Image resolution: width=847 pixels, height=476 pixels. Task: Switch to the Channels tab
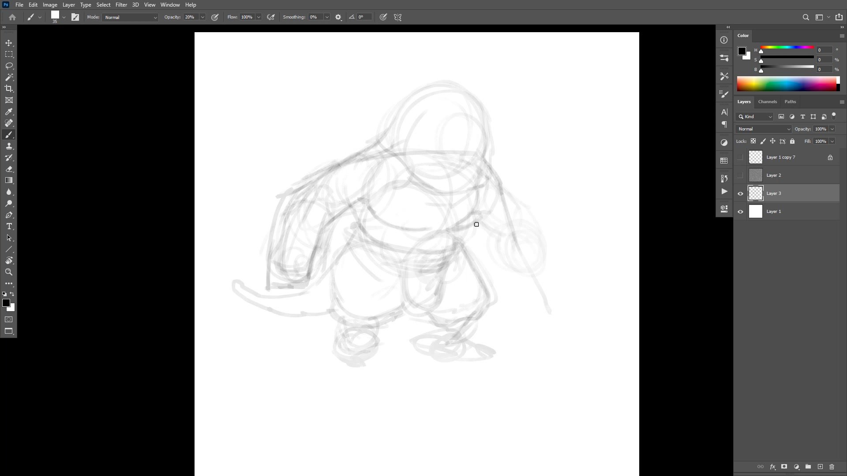tap(767, 102)
